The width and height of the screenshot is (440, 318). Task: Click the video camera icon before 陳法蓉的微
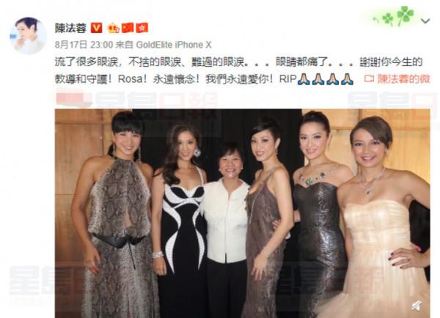point(369,79)
